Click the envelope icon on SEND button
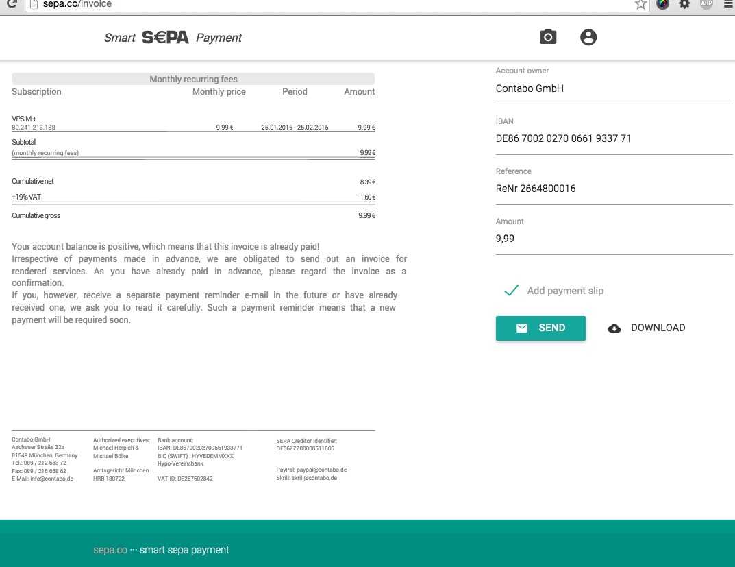Image resolution: width=735 pixels, height=567 pixels. click(522, 328)
